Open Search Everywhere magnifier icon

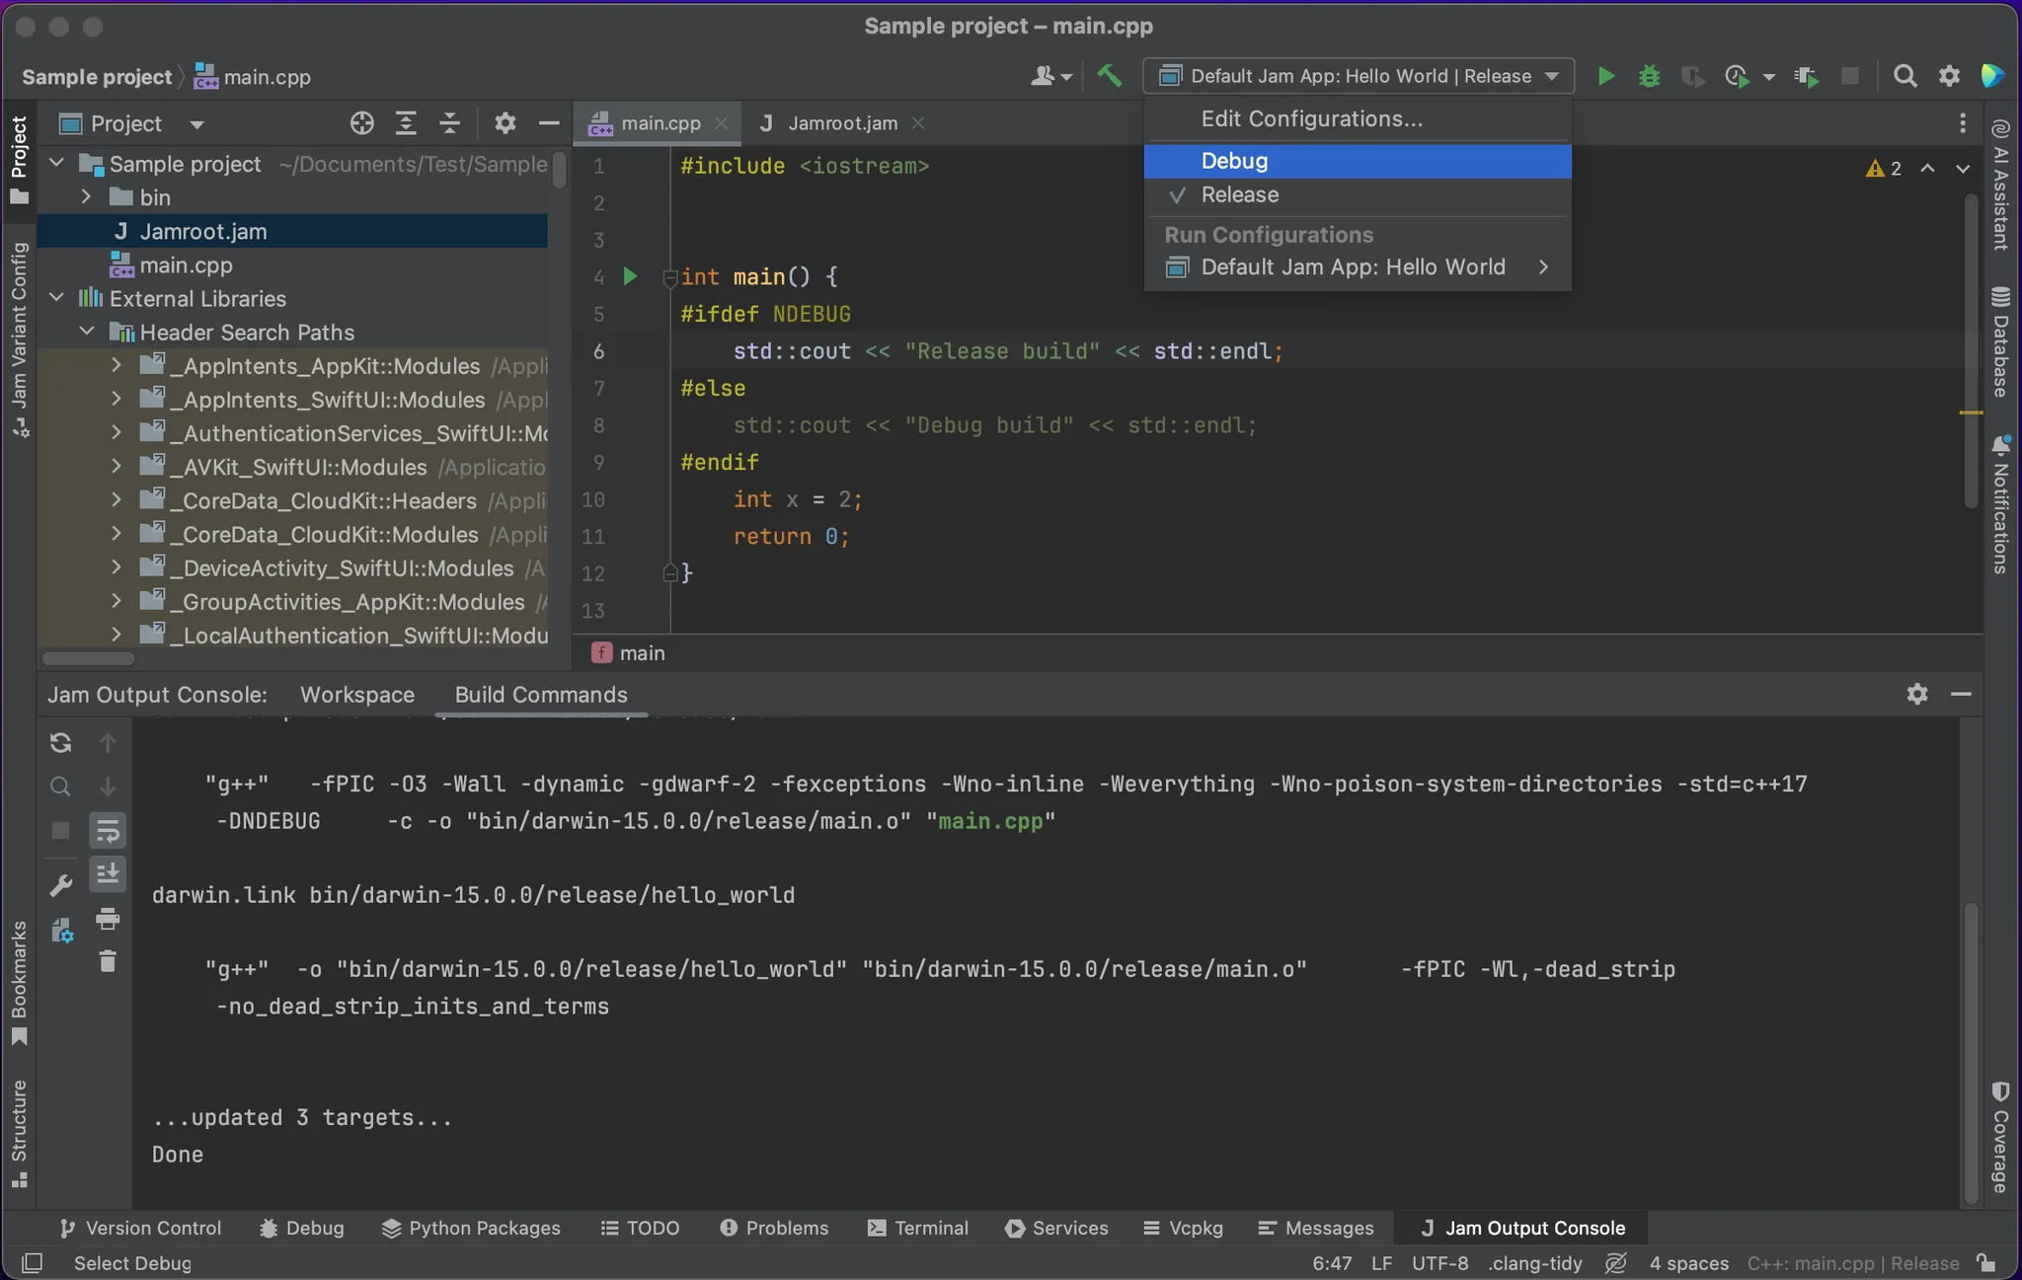pos(1905,76)
